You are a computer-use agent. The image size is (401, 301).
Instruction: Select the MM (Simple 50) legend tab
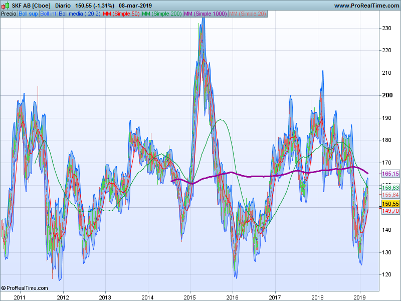point(121,14)
